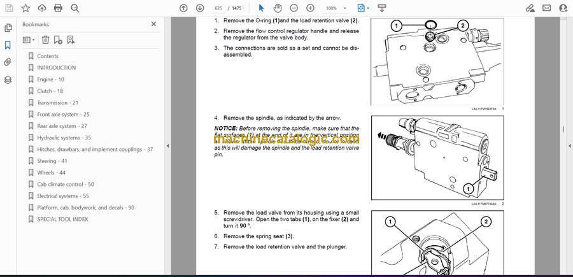Screen dimensions: 573x277
Task: Zoom out with the minus button
Action: (294, 8)
